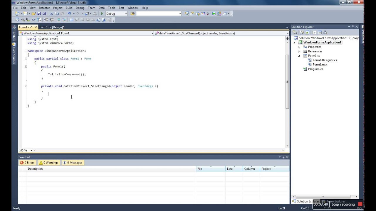Toggle the Error List auto-hide pushpin

click(x=283, y=157)
